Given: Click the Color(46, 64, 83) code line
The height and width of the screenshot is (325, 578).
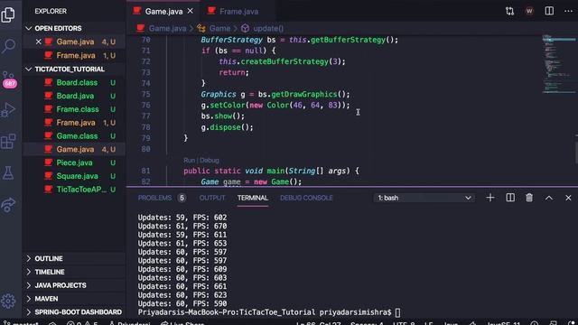Looking at the screenshot, I should pyautogui.click(x=275, y=106).
